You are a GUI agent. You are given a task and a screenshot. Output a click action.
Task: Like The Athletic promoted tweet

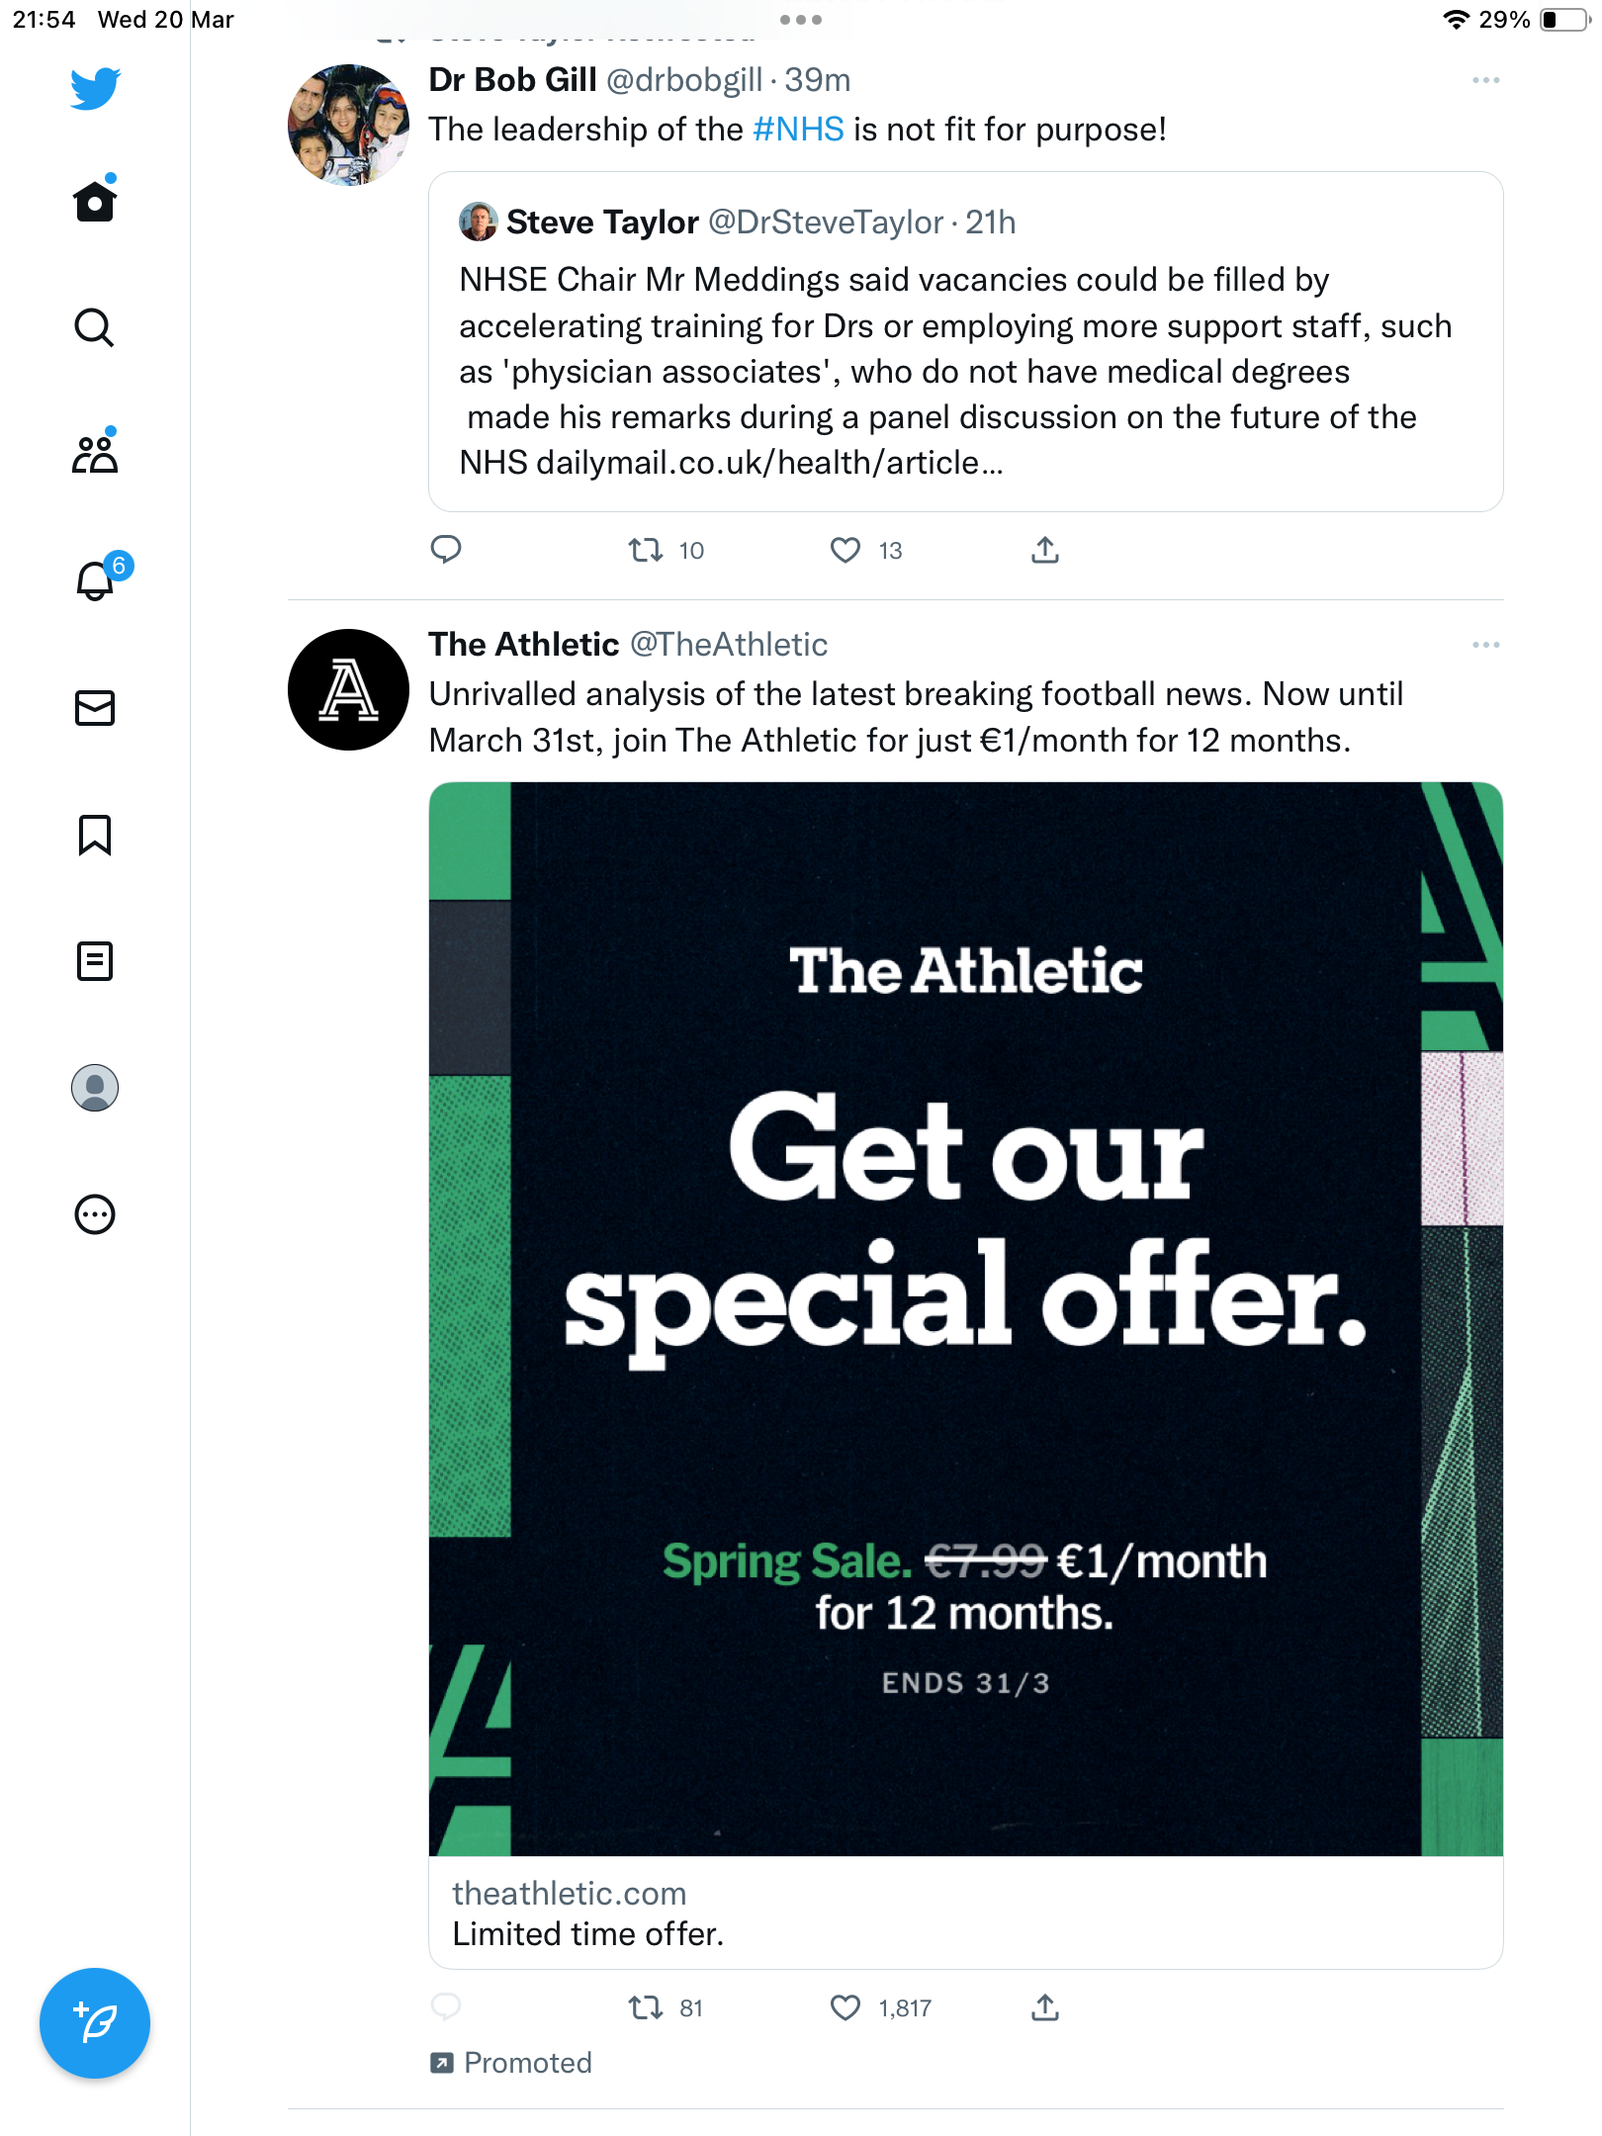[845, 2007]
